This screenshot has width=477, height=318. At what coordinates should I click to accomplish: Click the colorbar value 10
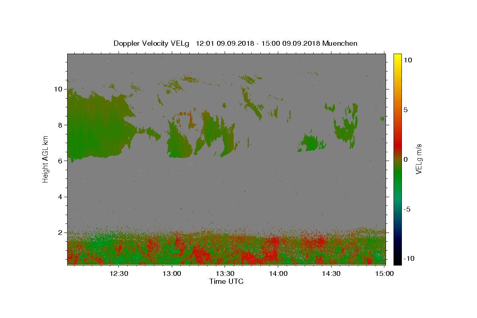click(407, 60)
